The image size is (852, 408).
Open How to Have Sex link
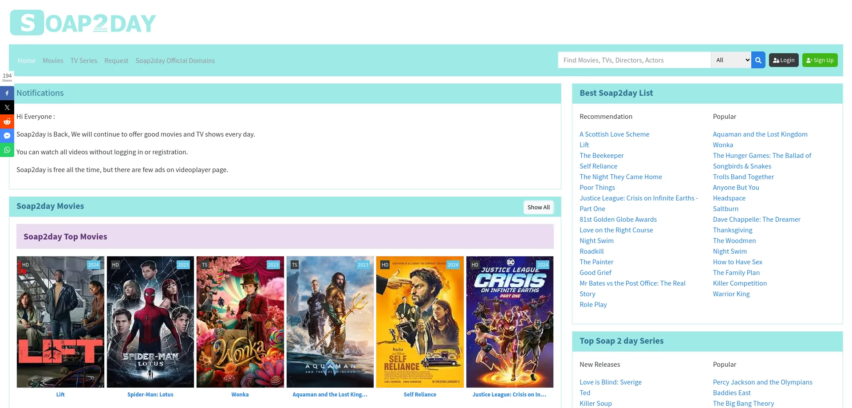pos(738,262)
